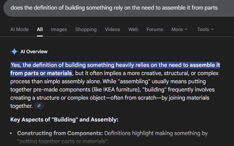Click the bullet point before Constructing from Components
This screenshot has width=234, height=146.
click(12, 133)
